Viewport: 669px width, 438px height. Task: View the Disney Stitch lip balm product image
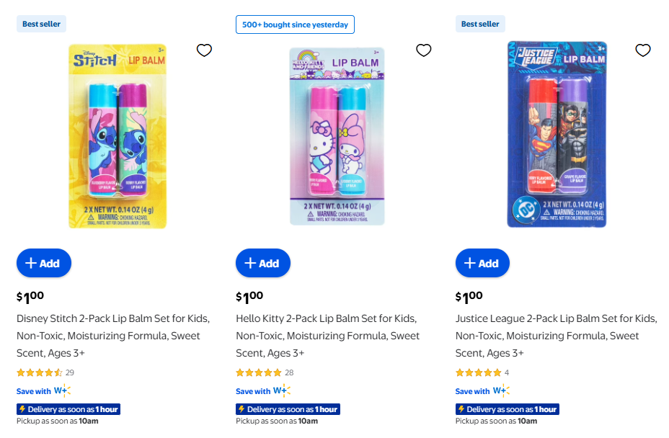point(118,136)
